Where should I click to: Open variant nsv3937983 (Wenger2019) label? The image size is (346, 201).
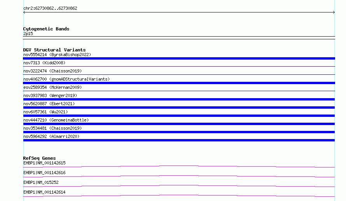click(x=50, y=95)
